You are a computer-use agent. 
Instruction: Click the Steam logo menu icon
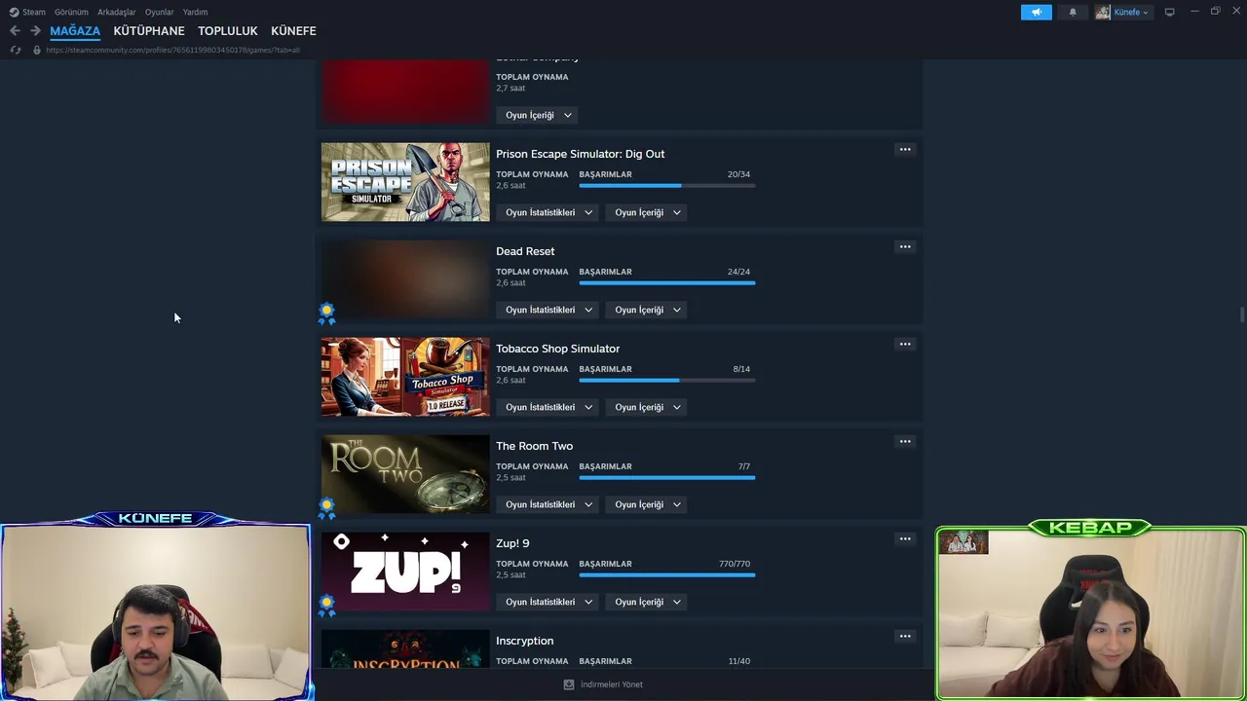(14, 12)
